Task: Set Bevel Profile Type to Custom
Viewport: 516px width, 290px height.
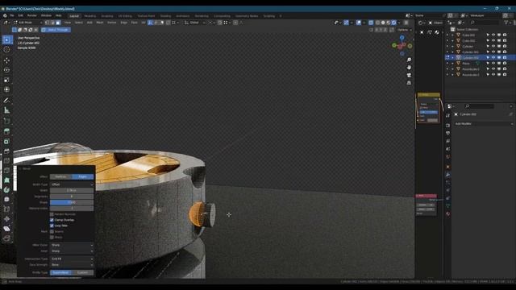Action: [x=82, y=272]
